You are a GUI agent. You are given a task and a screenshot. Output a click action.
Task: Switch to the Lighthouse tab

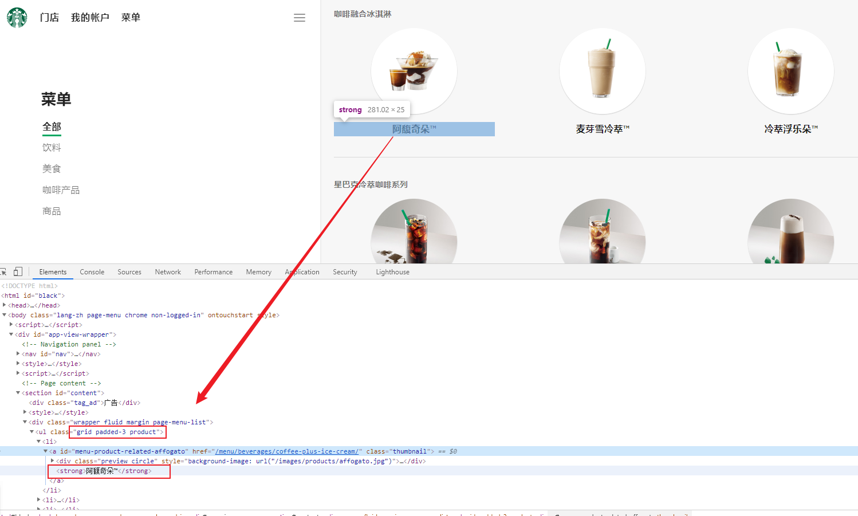coord(393,272)
